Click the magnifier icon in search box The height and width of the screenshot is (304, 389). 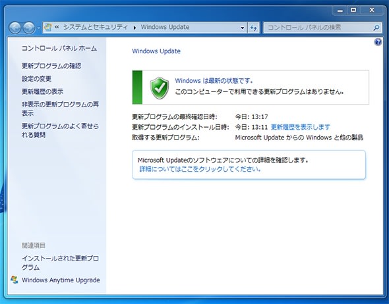376,28
